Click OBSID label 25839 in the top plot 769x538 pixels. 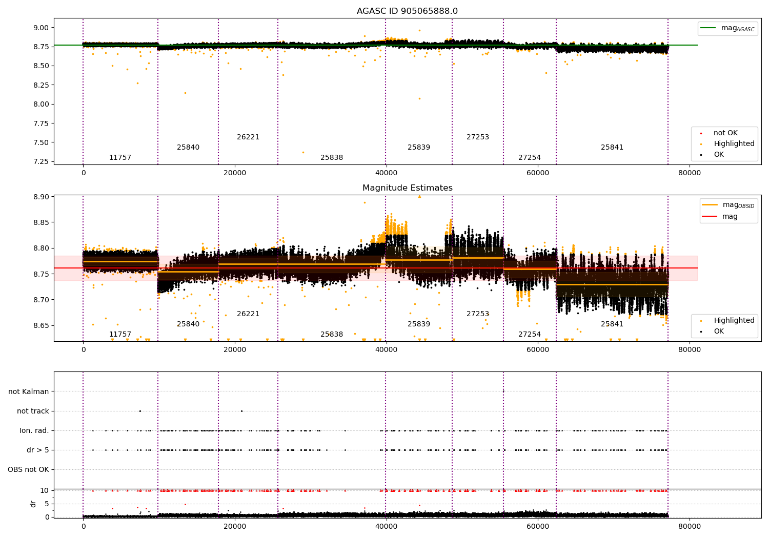pyautogui.click(x=419, y=148)
